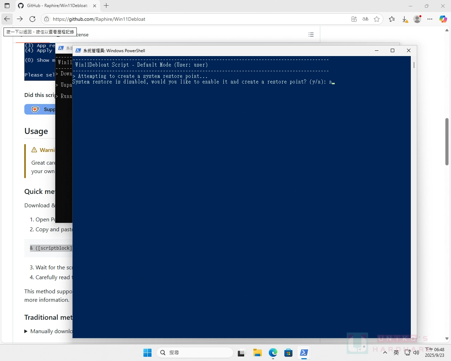
Task: Open network status tray icon
Action: click(x=407, y=353)
